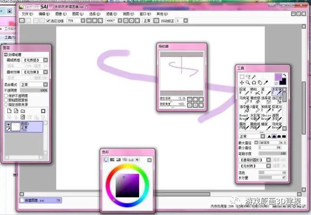Open the 选择 menu
This screenshot has width=311, height=215.
tap(95, 14)
